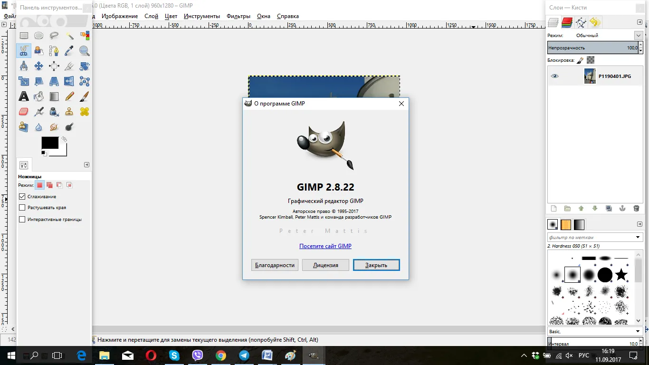Image resolution: width=649 pixels, height=365 pixels.
Task: Select the Move tool
Action: [x=39, y=66]
